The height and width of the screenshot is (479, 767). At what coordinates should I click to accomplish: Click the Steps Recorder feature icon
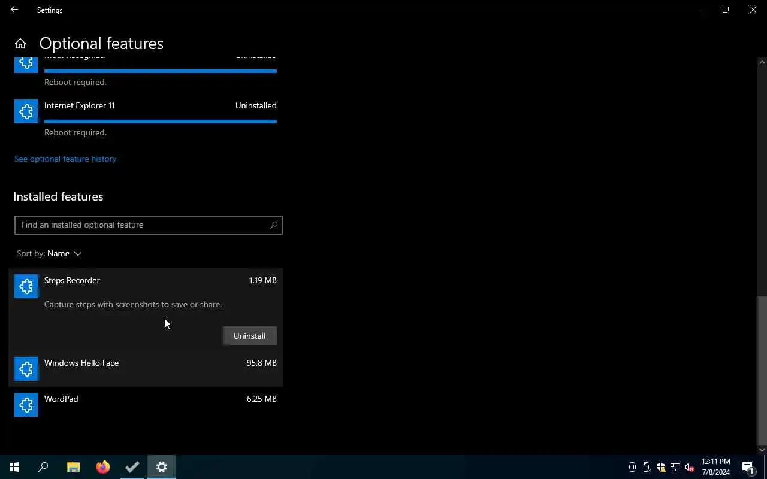[x=26, y=286]
